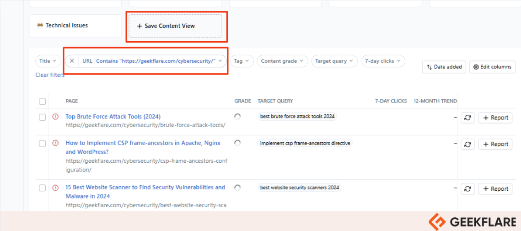The width and height of the screenshot is (521, 231).
Task: Add a Report for the 15 Best Website Scanner
Action: click(x=495, y=189)
